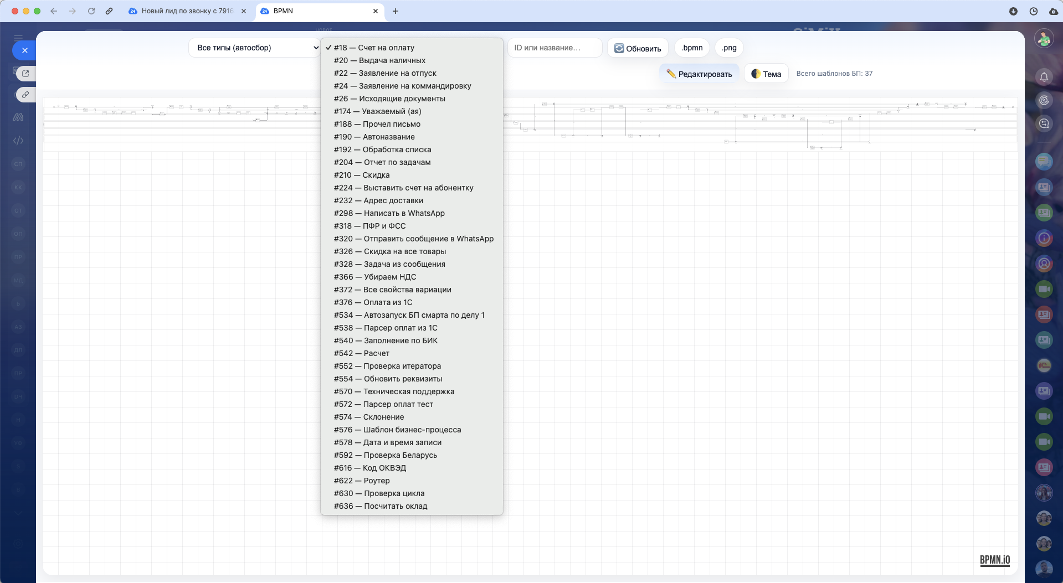Open the spiral target icon in the right sidebar
Screen dimensions: 1063x583
1044,100
